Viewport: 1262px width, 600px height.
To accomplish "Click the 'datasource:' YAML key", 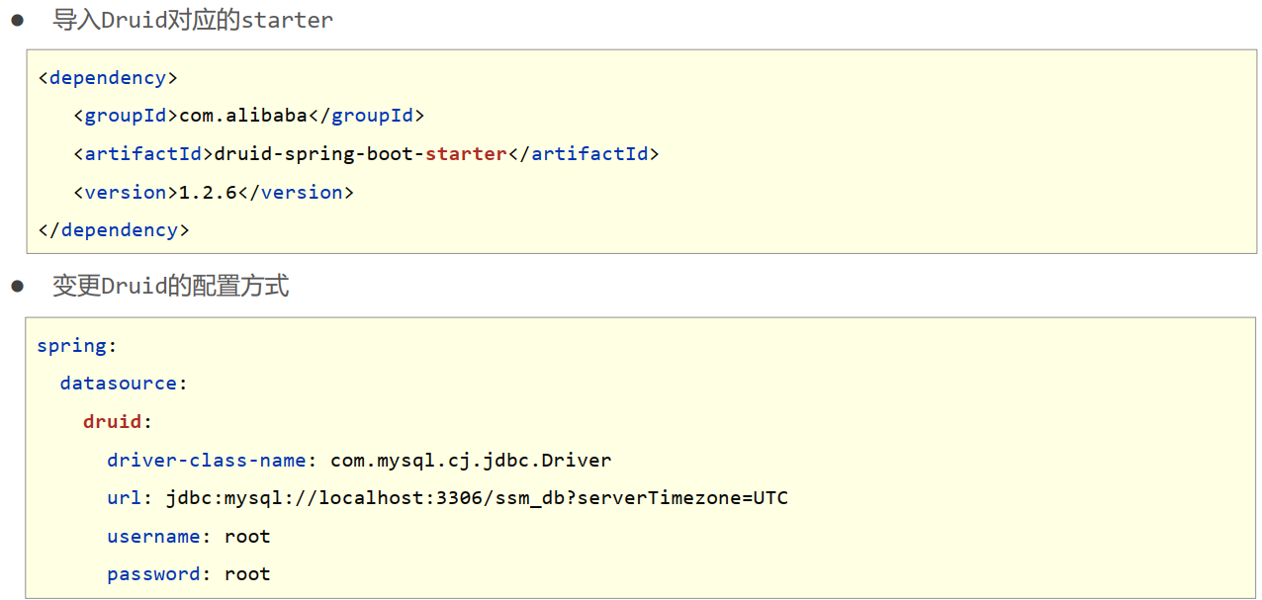I will point(124,384).
